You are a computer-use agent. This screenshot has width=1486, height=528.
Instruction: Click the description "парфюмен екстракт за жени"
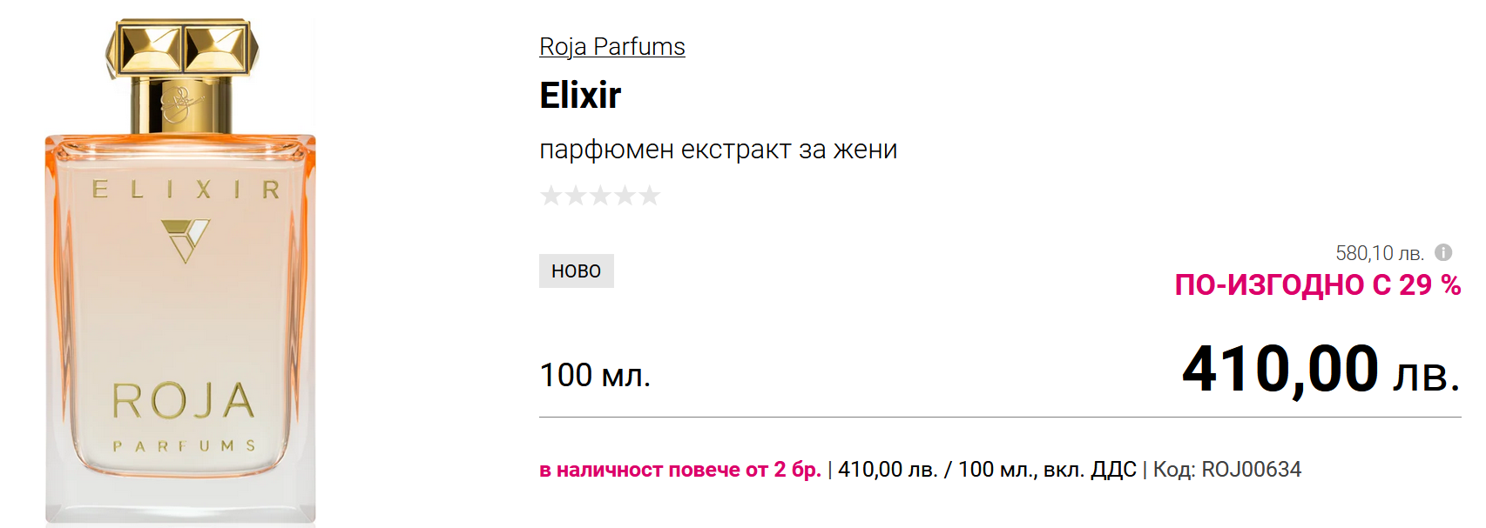[x=718, y=150]
